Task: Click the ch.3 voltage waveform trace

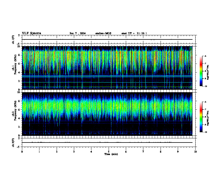Action: point(107,142)
